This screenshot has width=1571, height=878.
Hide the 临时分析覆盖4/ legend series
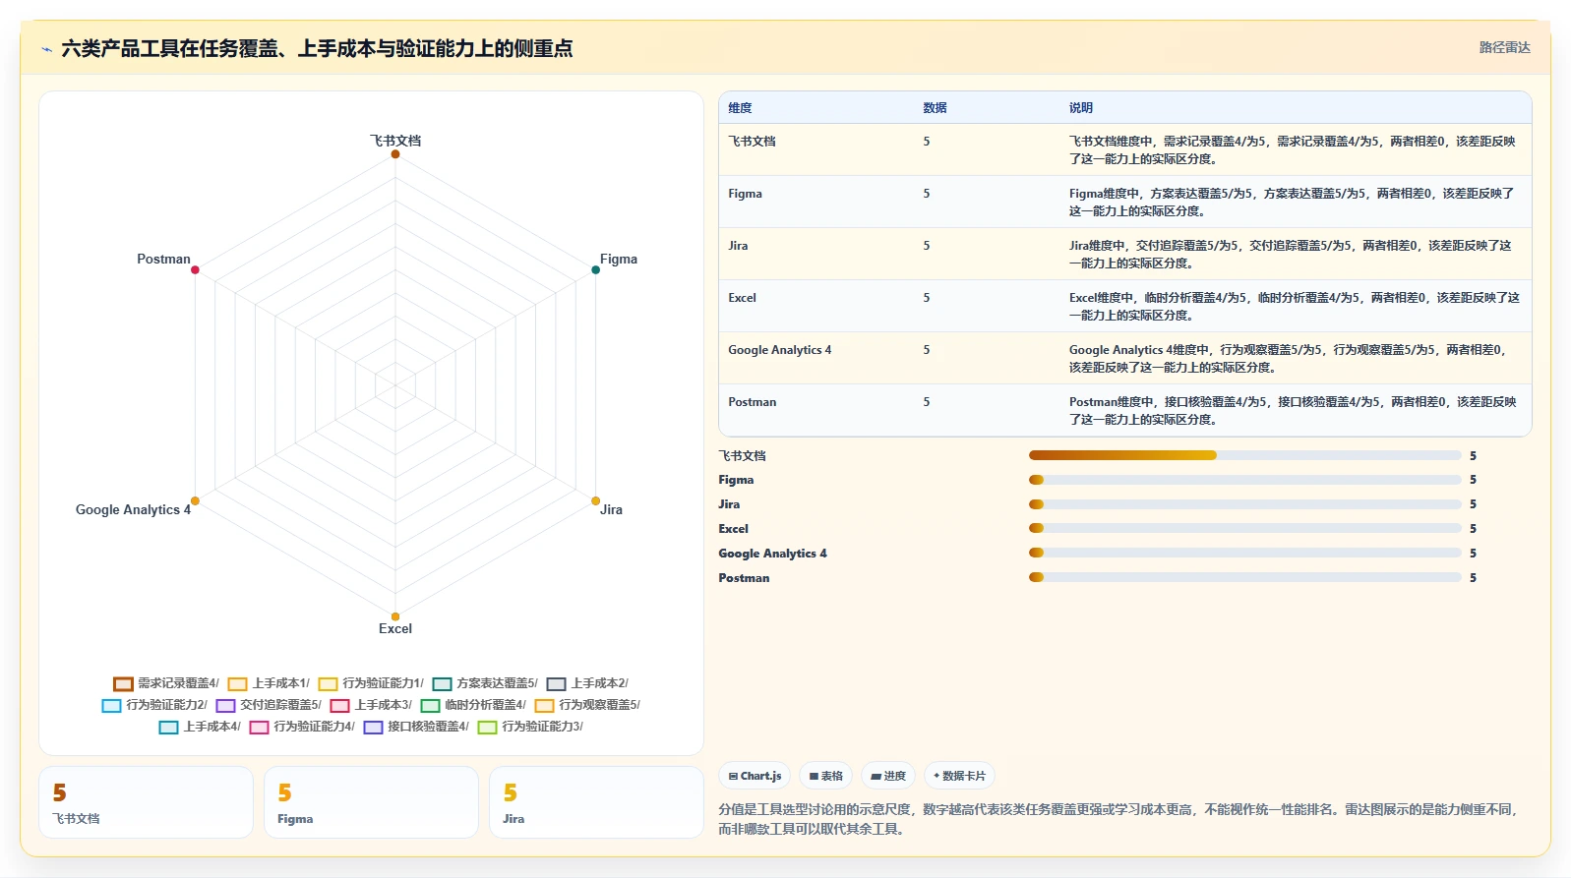pos(473,705)
